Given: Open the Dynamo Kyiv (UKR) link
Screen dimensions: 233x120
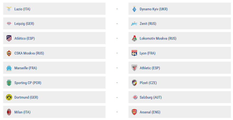Looking at the screenshot, I should [154, 9].
